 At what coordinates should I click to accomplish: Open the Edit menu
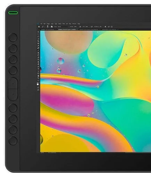[45, 24]
